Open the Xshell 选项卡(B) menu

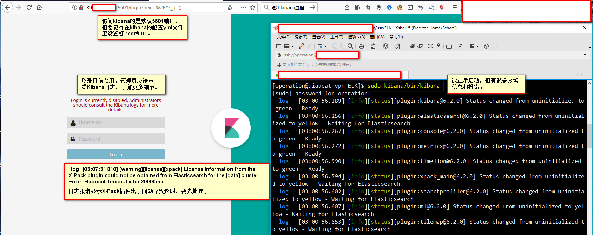357,37
